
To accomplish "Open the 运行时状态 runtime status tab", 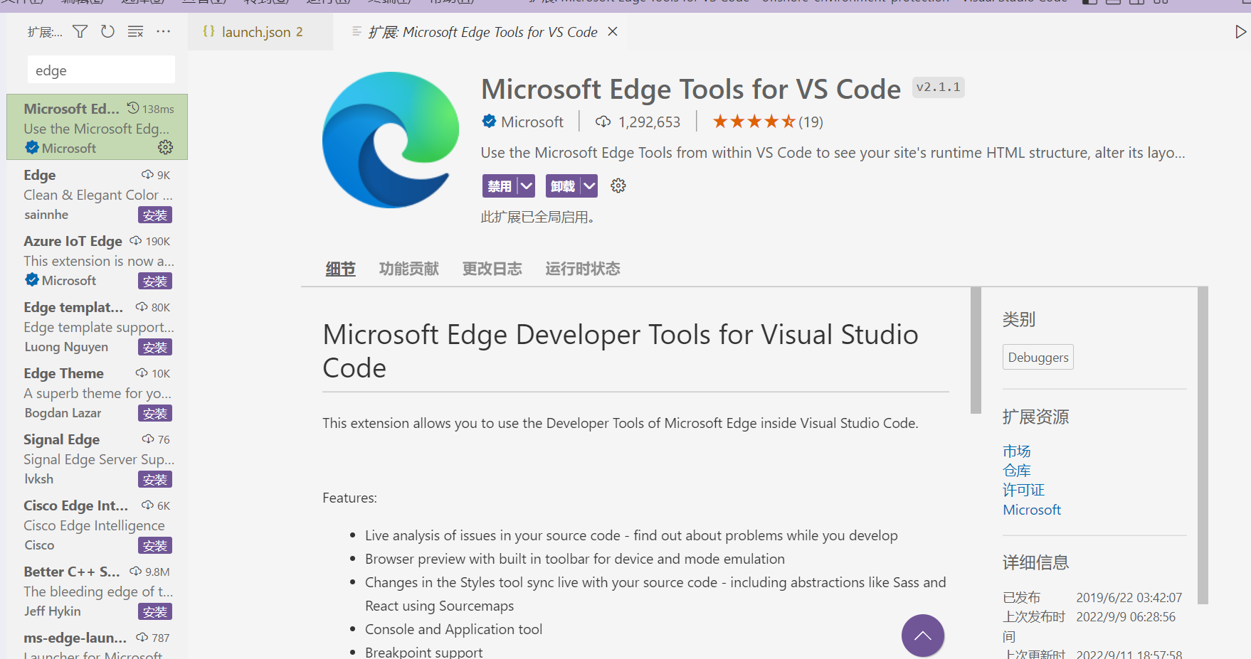I will tap(583, 269).
